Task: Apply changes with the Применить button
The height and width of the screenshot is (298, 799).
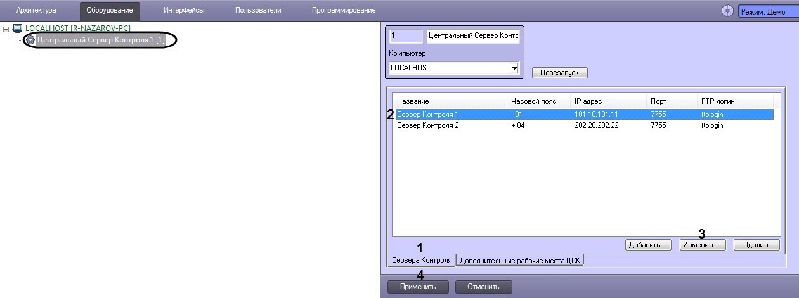Action: tap(418, 287)
